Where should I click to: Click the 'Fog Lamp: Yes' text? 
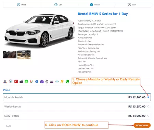click(x=85, y=72)
